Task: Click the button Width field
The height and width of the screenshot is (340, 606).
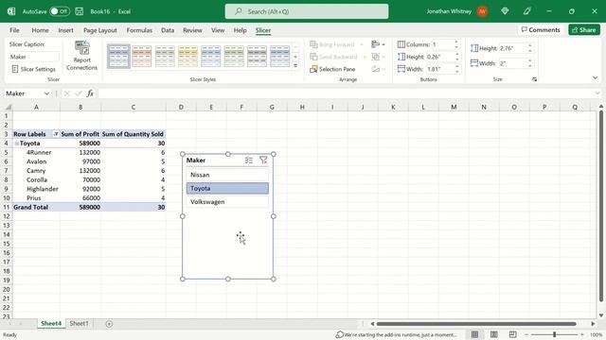Action: pos(439,69)
